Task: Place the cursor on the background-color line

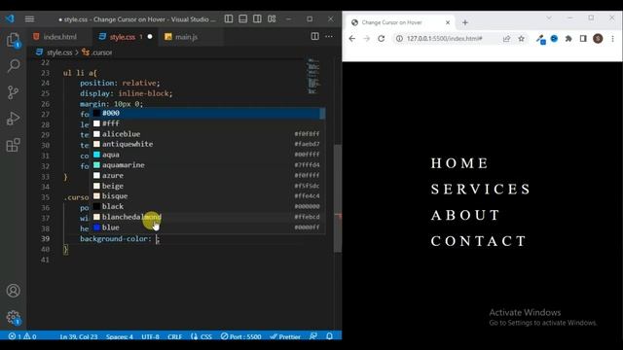Action: point(119,239)
